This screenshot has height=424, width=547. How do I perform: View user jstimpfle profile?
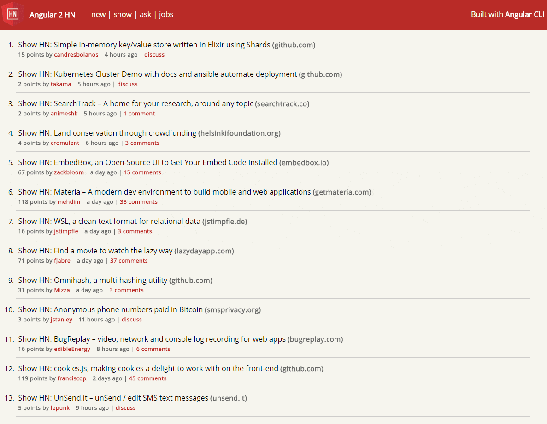(66, 231)
